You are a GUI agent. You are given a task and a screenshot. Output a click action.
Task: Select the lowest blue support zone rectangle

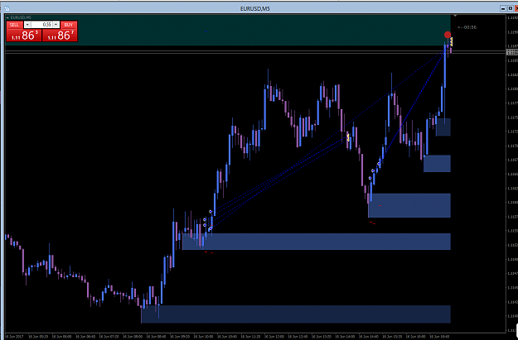pyautogui.click(x=296, y=314)
